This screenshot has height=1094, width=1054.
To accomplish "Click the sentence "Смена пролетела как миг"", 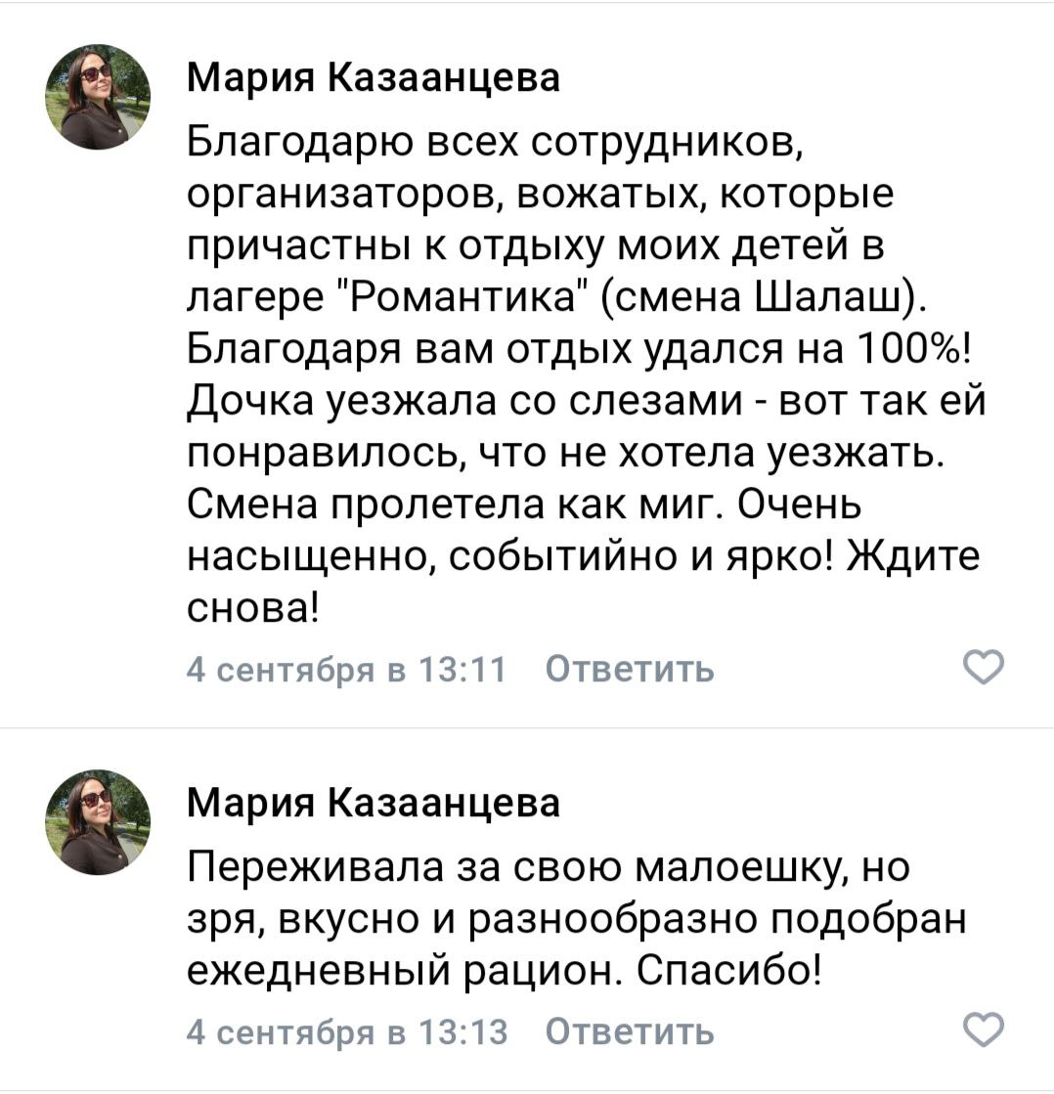I will [451, 505].
